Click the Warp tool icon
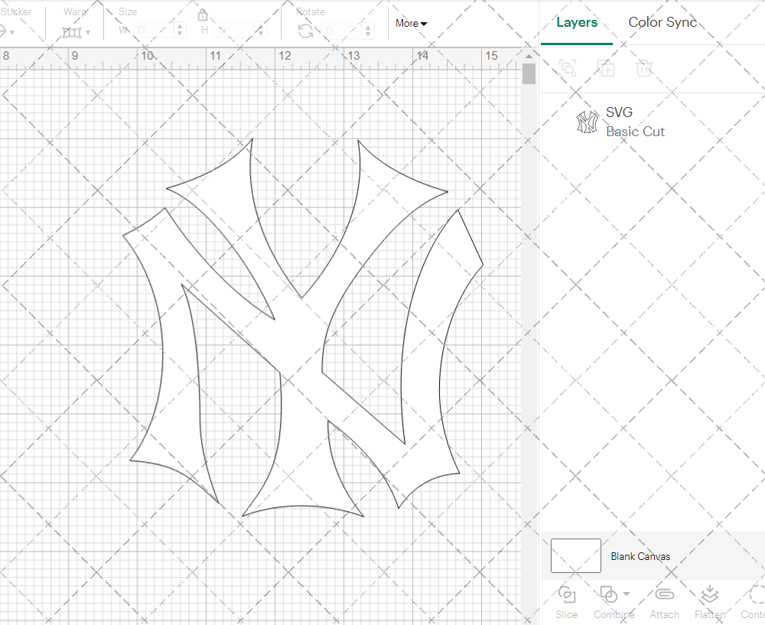The image size is (765, 625). click(72, 33)
